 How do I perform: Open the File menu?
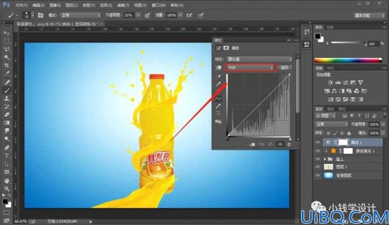[22, 5]
